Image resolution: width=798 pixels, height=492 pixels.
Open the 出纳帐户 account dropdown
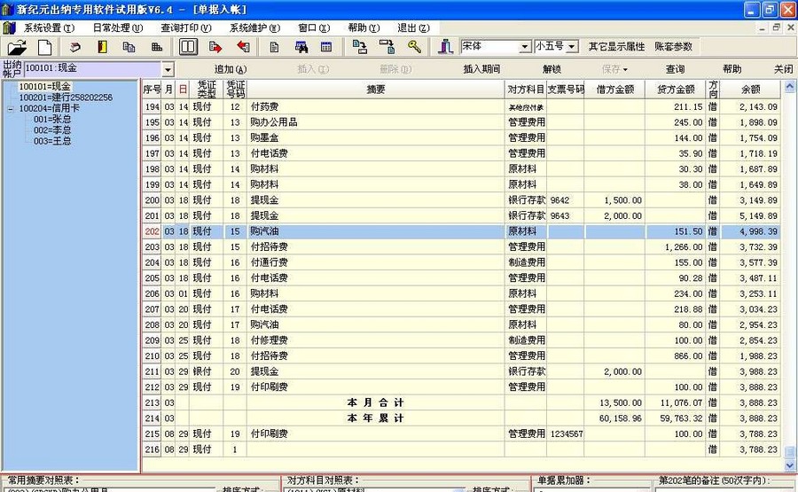168,69
